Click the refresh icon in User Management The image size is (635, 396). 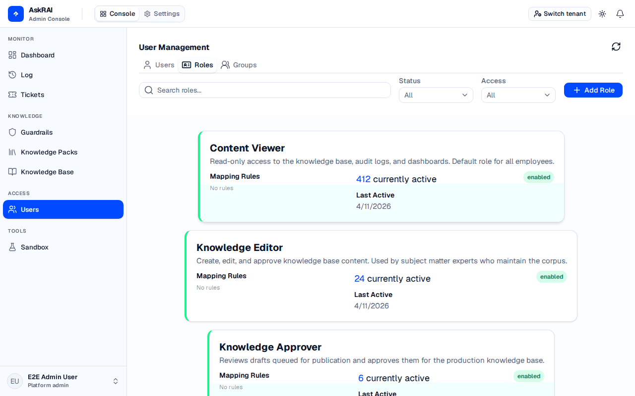616,47
